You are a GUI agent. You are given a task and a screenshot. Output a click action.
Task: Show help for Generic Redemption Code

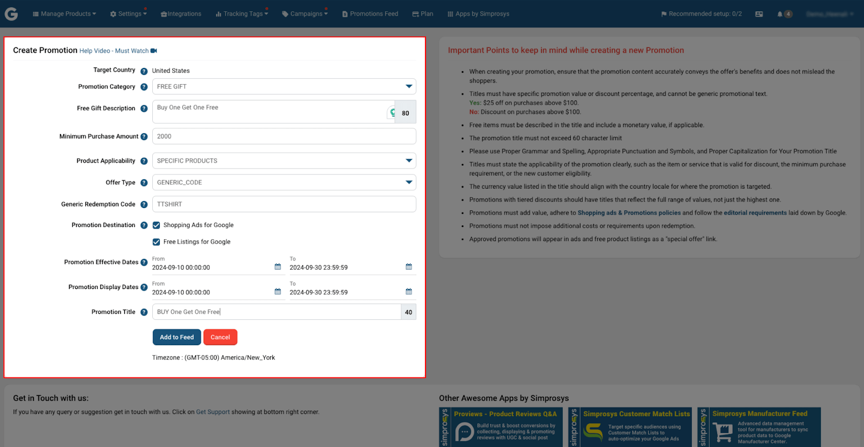[x=144, y=204]
